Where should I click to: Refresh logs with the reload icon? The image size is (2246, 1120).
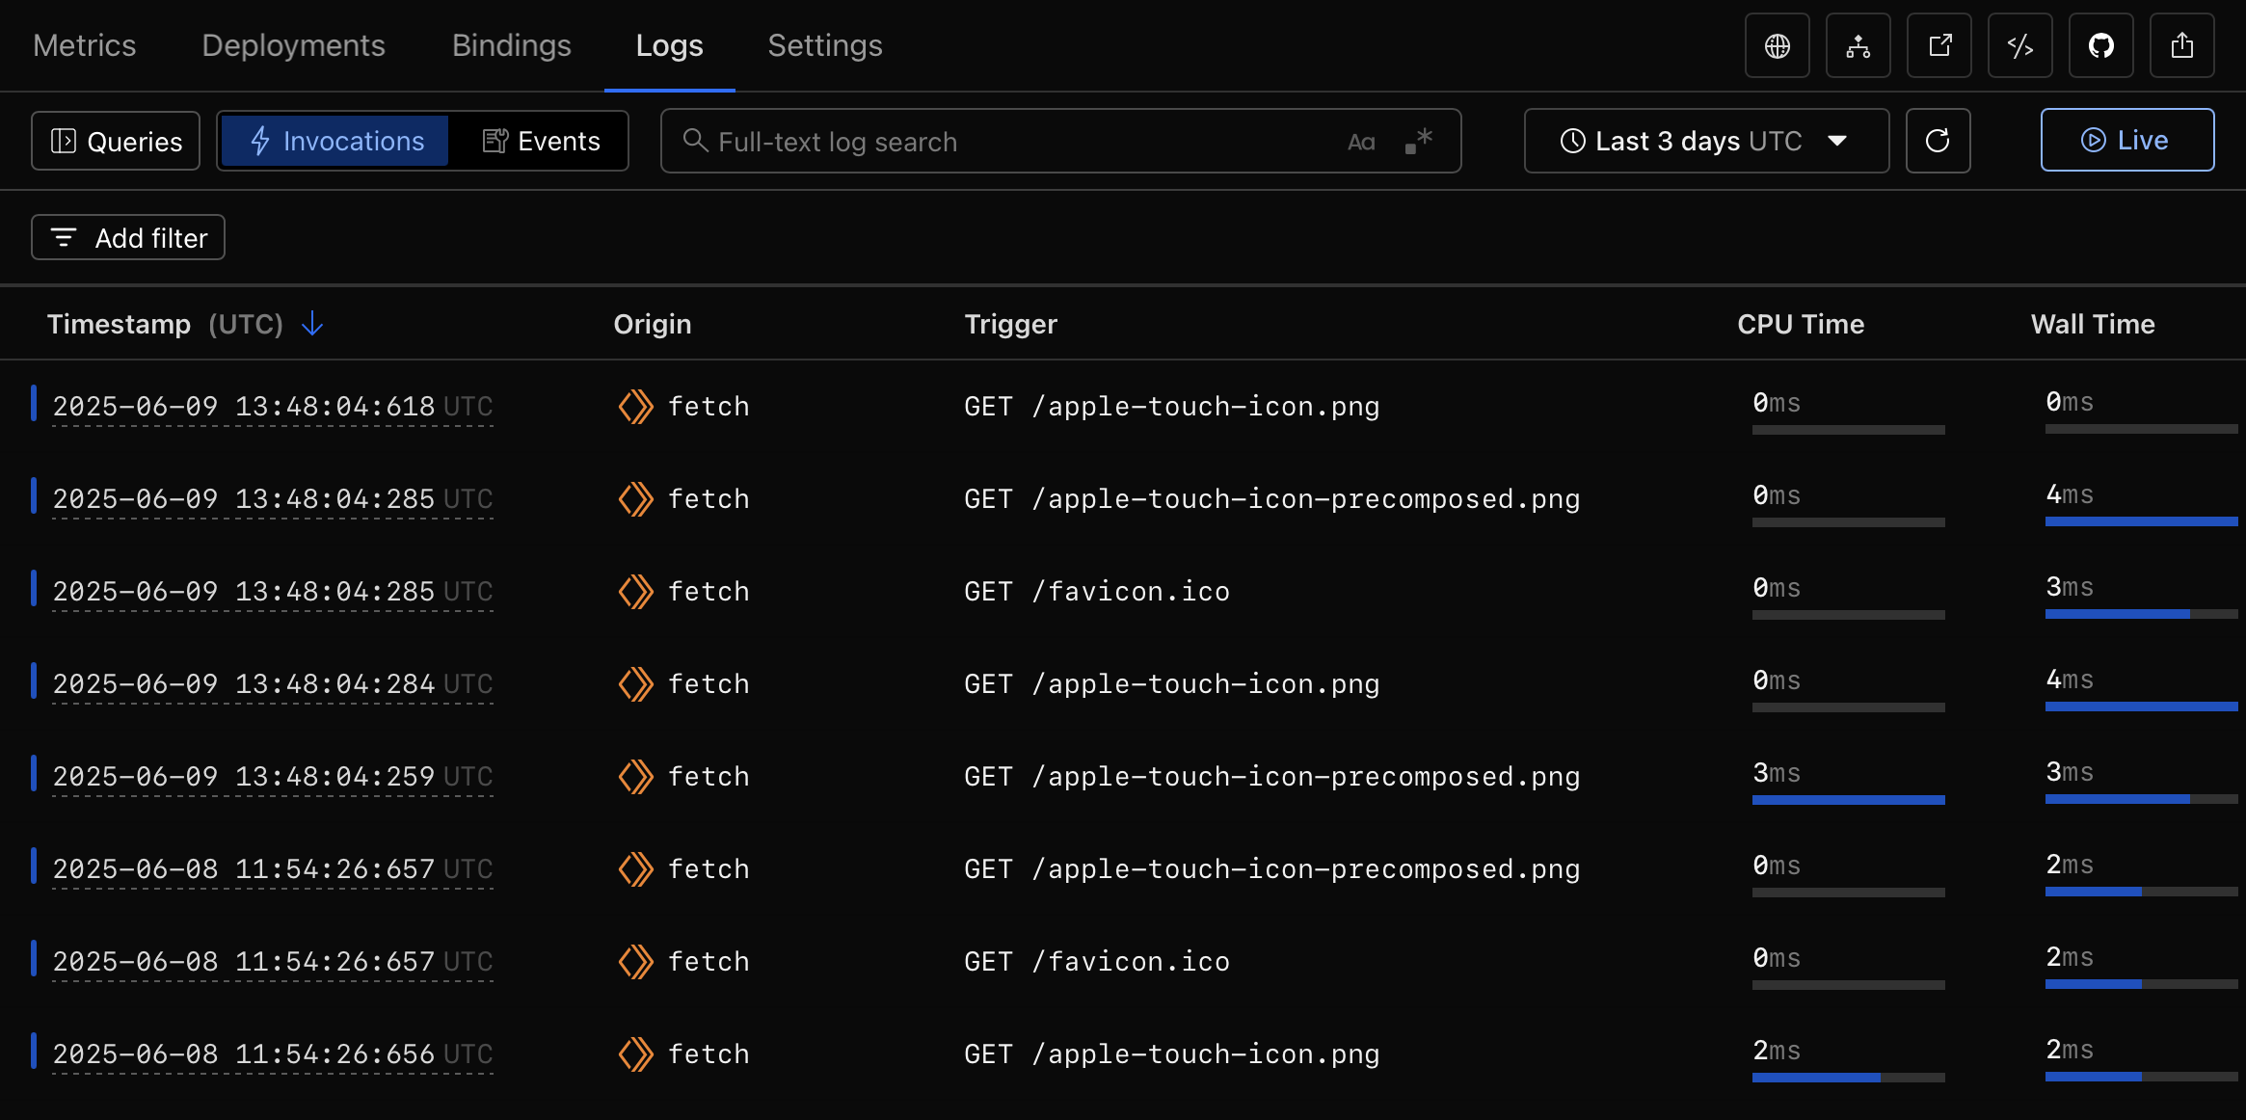tap(1938, 141)
